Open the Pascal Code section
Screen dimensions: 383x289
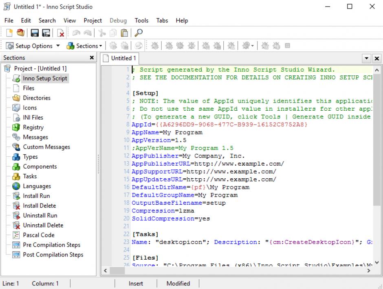click(x=39, y=235)
